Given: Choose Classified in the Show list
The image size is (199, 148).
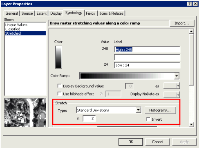Looking at the screenshot, I should tap(25, 29).
